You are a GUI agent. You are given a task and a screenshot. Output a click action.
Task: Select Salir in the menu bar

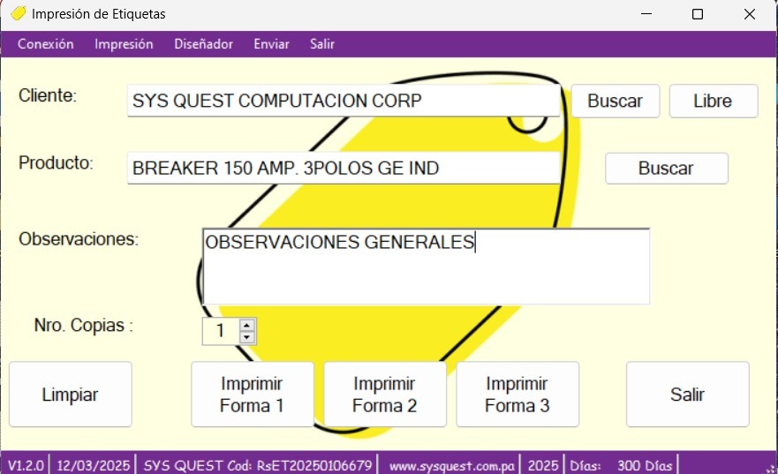(322, 44)
